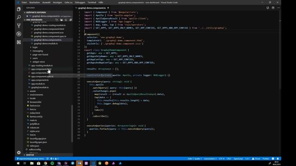Open graphql-demo.component.html file
This screenshot has height=166, width=296.
[x=49, y=29]
